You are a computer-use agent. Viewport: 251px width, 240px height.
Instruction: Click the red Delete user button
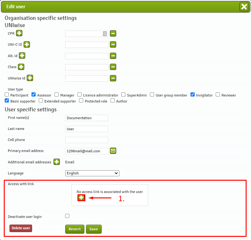21,228
